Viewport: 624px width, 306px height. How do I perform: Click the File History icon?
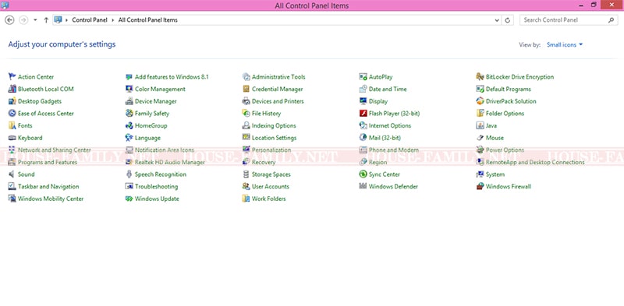pos(246,113)
